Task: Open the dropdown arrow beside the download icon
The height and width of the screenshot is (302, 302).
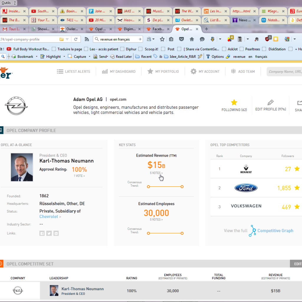Action: click(x=220, y=39)
